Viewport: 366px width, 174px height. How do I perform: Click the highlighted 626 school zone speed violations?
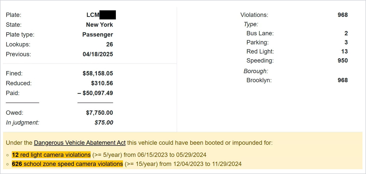(x=67, y=164)
